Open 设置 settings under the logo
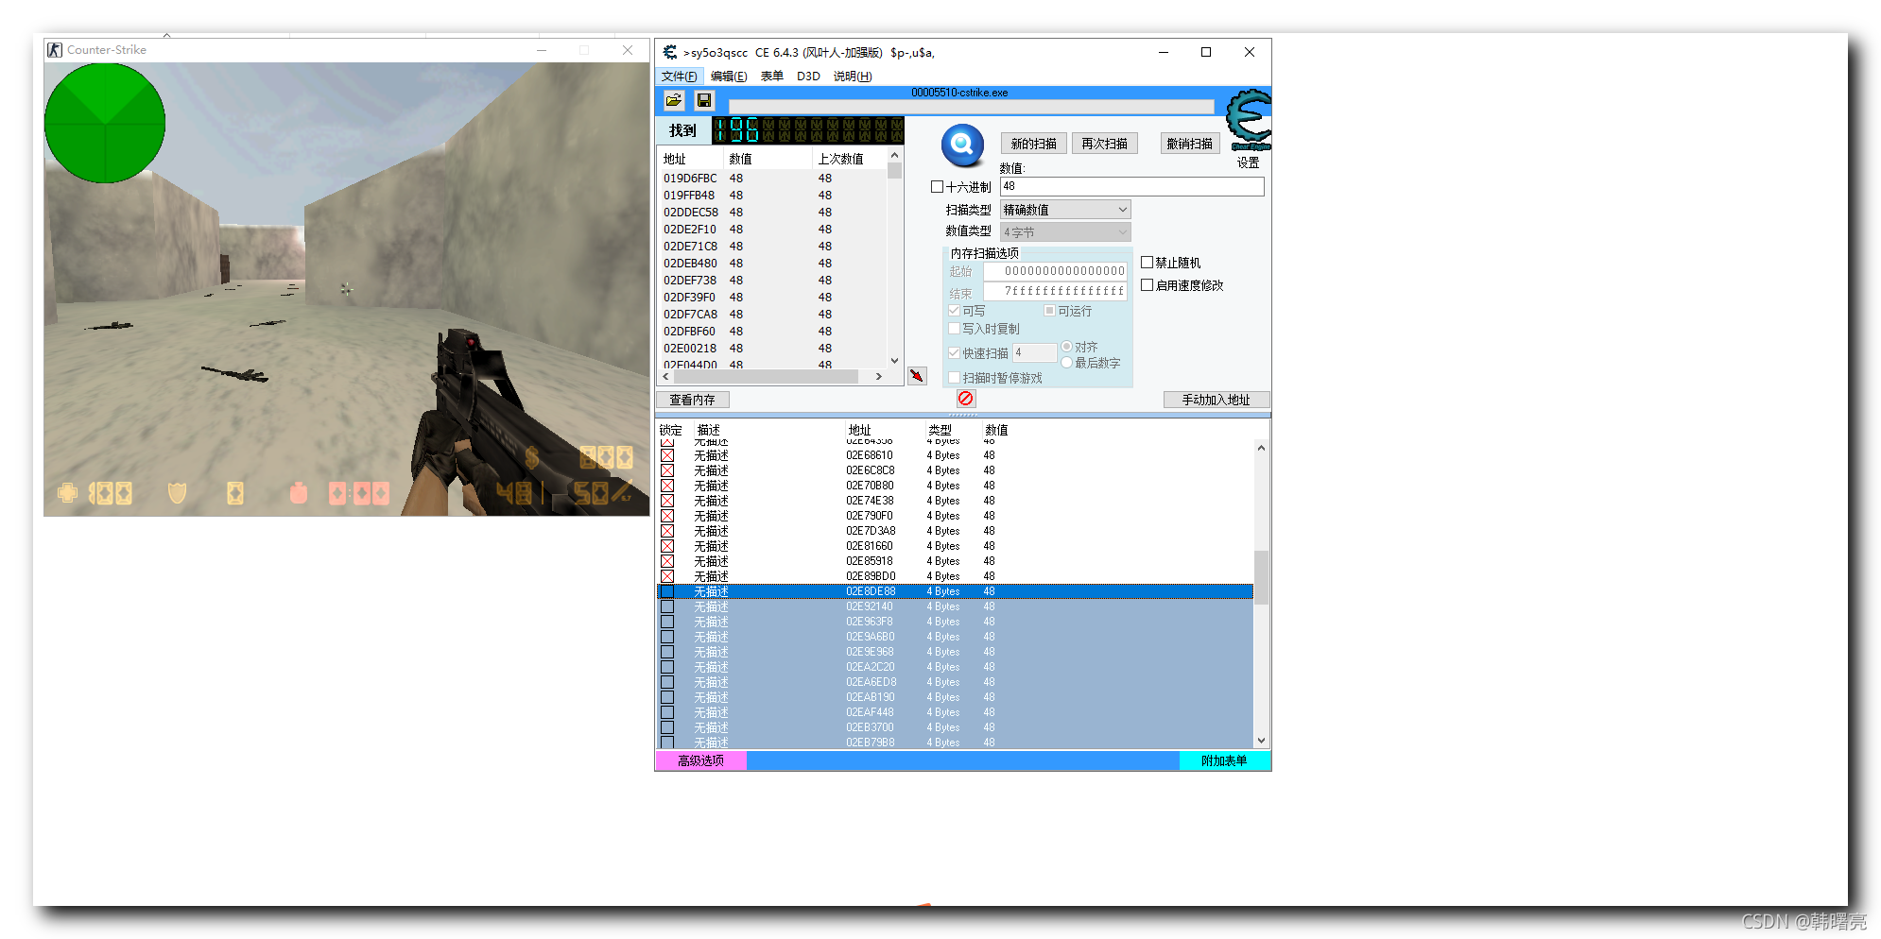1881x939 pixels. (x=1249, y=162)
